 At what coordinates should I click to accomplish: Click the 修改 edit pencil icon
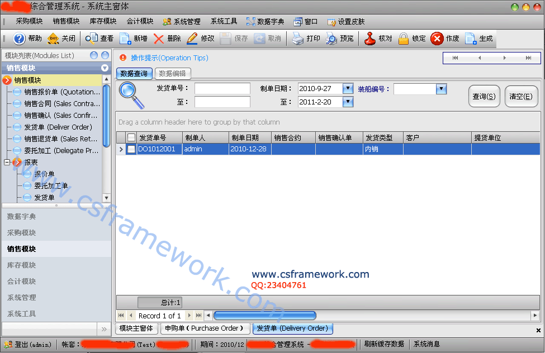(x=192, y=39)
